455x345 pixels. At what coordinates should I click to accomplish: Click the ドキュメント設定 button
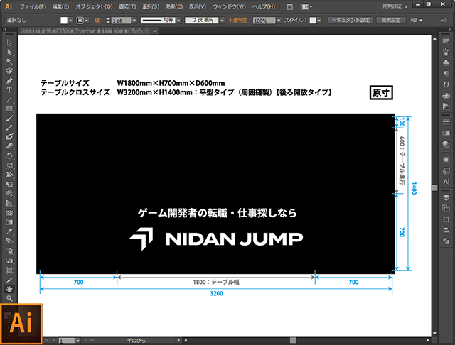click(x=350, y=21)
